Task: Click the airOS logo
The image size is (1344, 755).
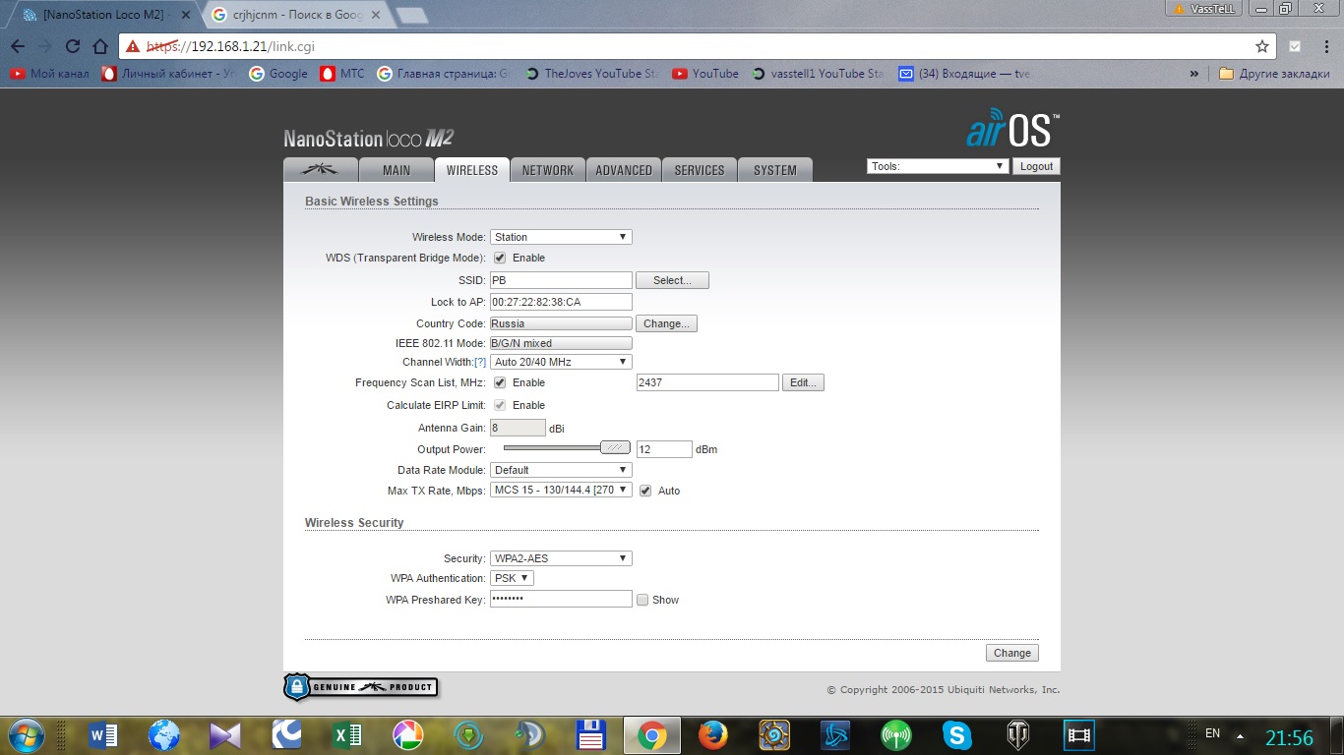Action: click(x=1012, y=130)
